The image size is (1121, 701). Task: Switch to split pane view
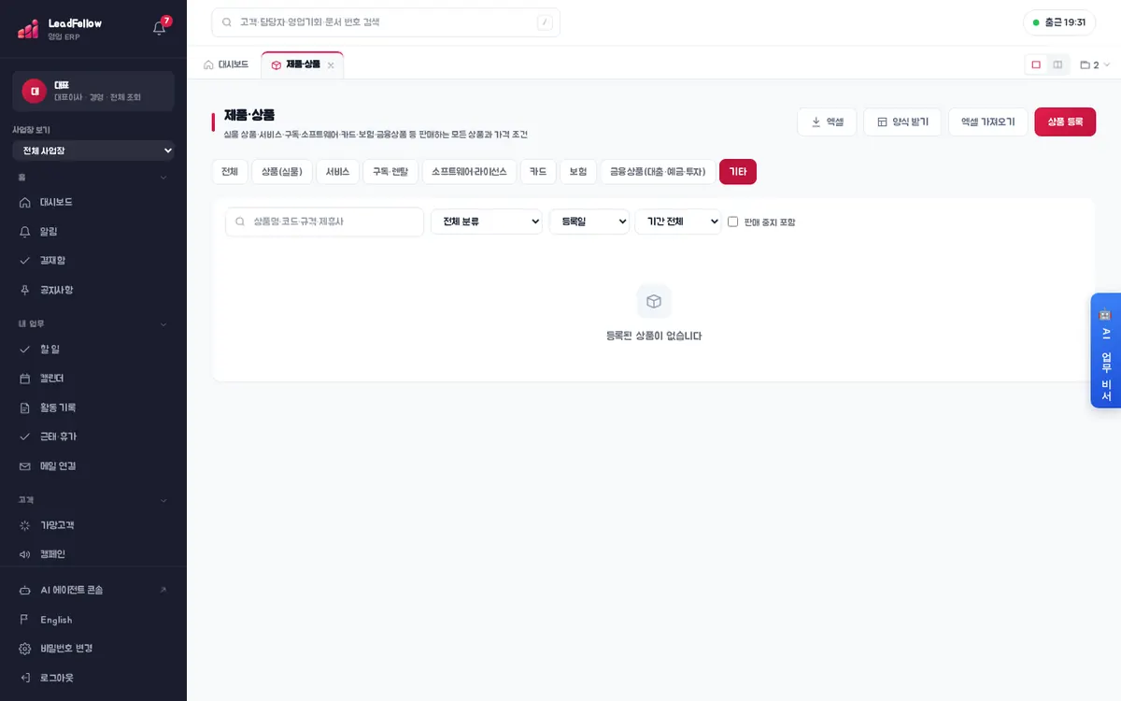[x=1057, y=64]
